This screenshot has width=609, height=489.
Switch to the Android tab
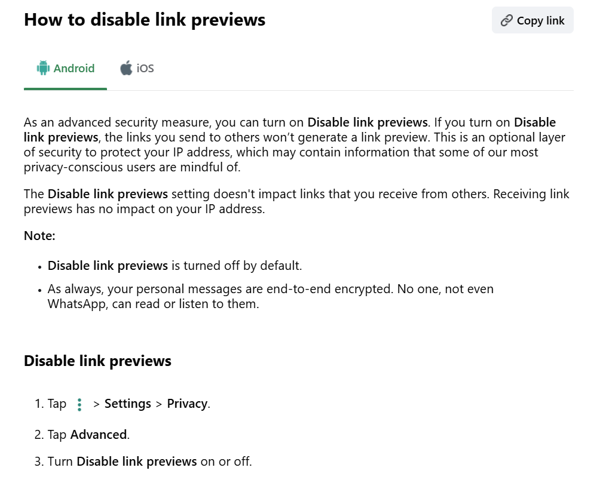[x=65, y=69]
